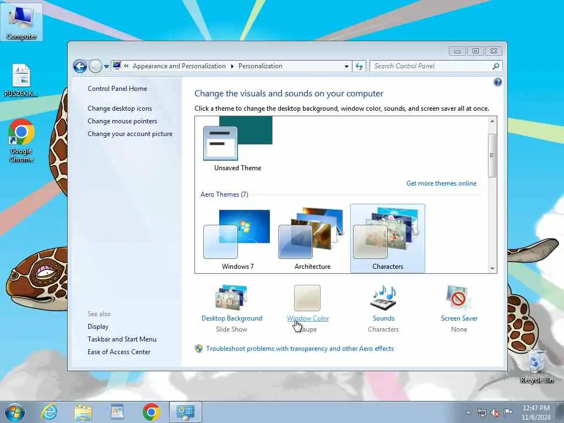Select the Windows 7 Aero theme
The width and height of the screenshot is (564, 423).
[x=238, y=238]
